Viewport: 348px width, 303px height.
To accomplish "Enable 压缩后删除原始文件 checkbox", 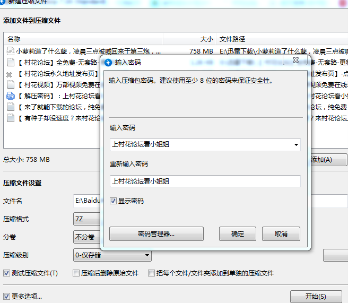I will 76,273.
